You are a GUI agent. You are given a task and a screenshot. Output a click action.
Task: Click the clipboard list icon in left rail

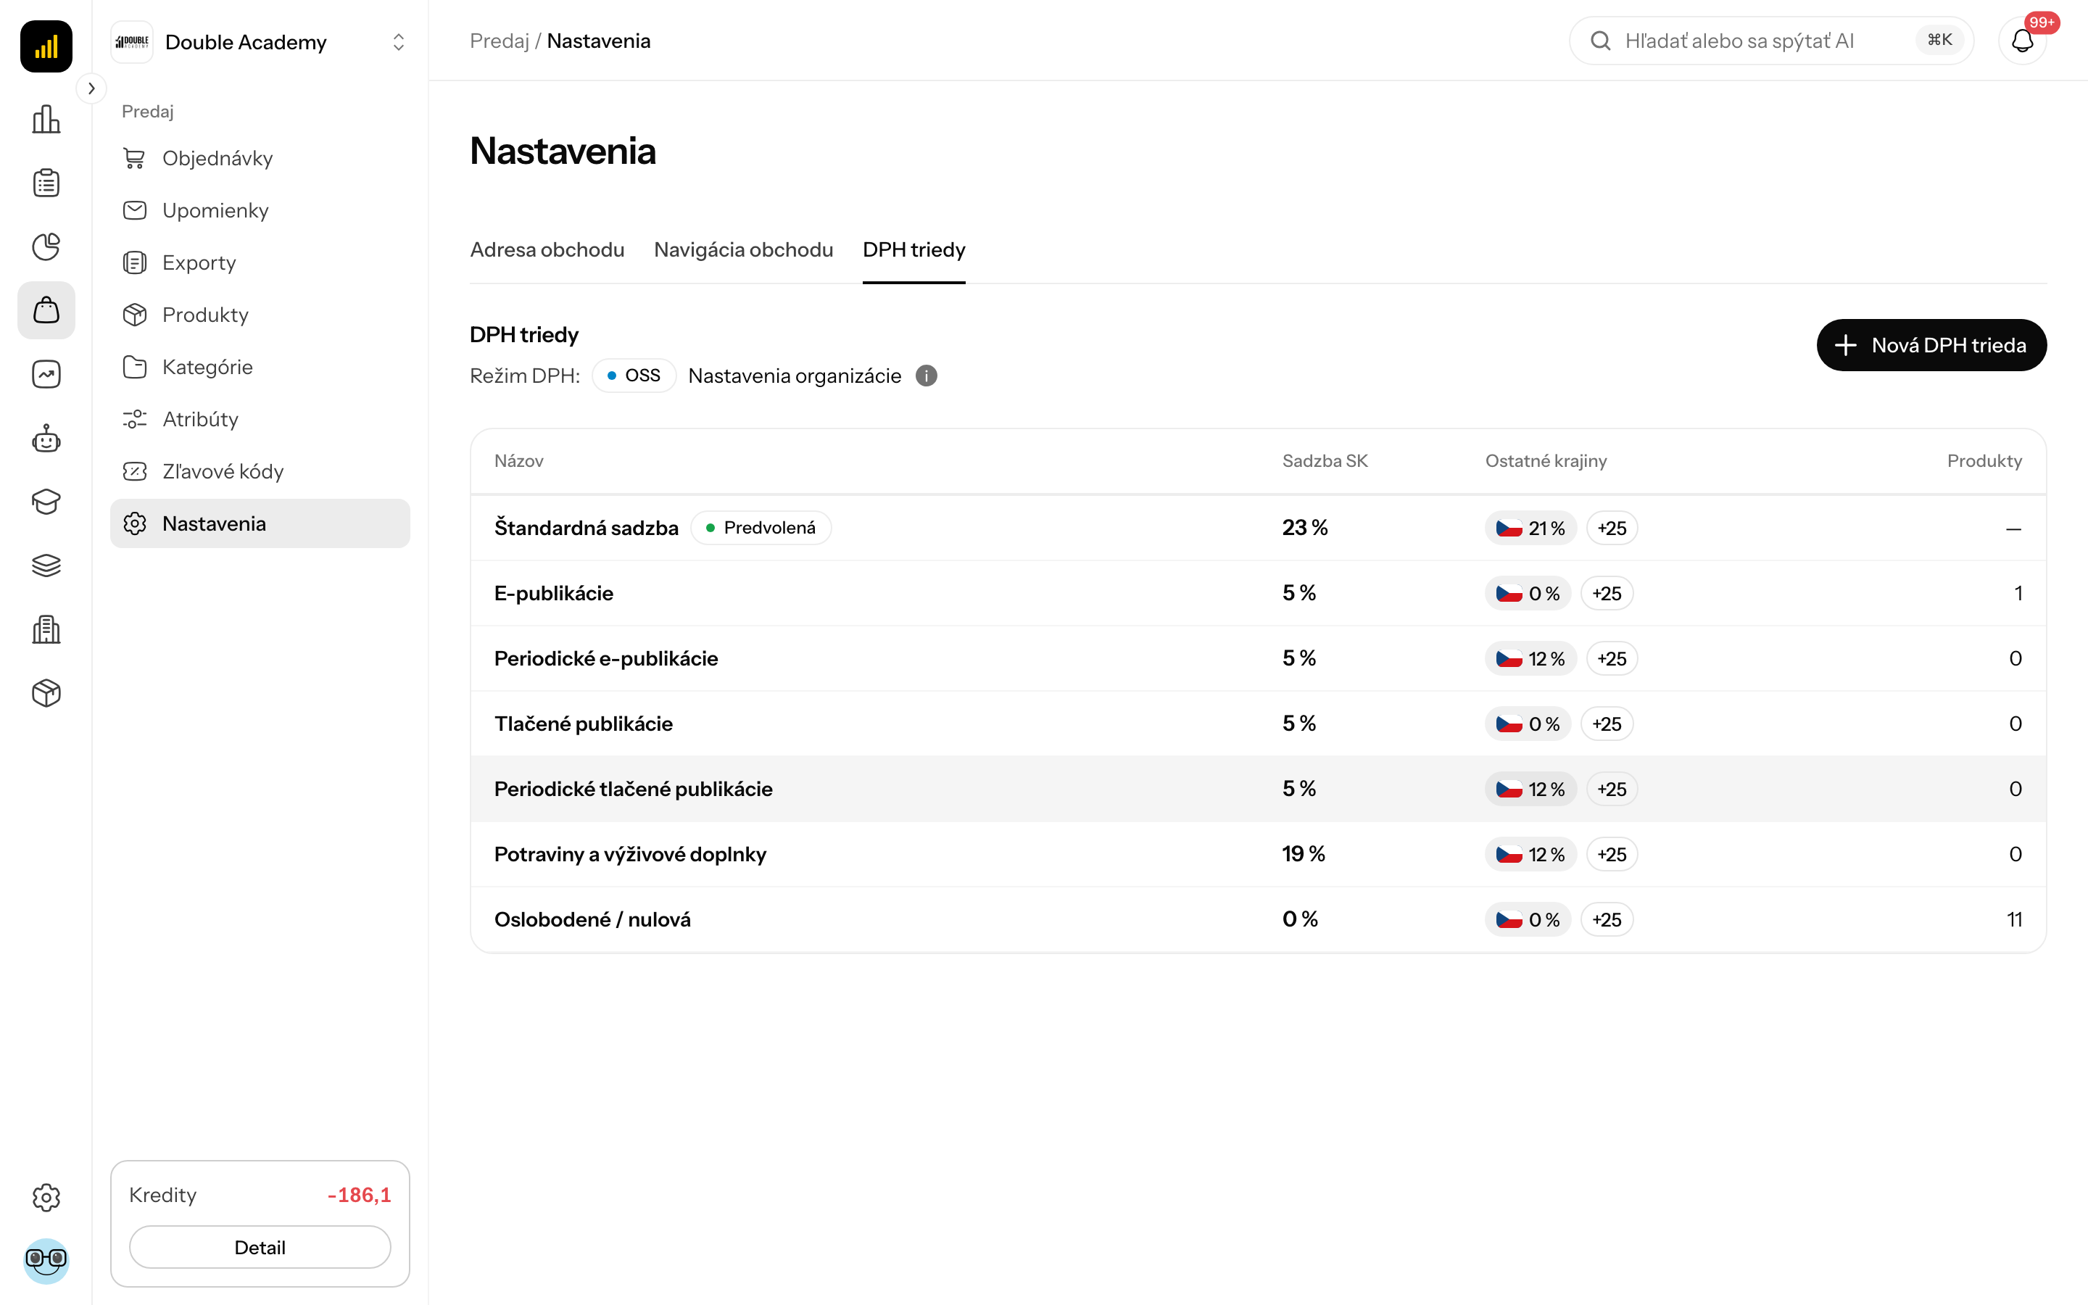[46, 183]
